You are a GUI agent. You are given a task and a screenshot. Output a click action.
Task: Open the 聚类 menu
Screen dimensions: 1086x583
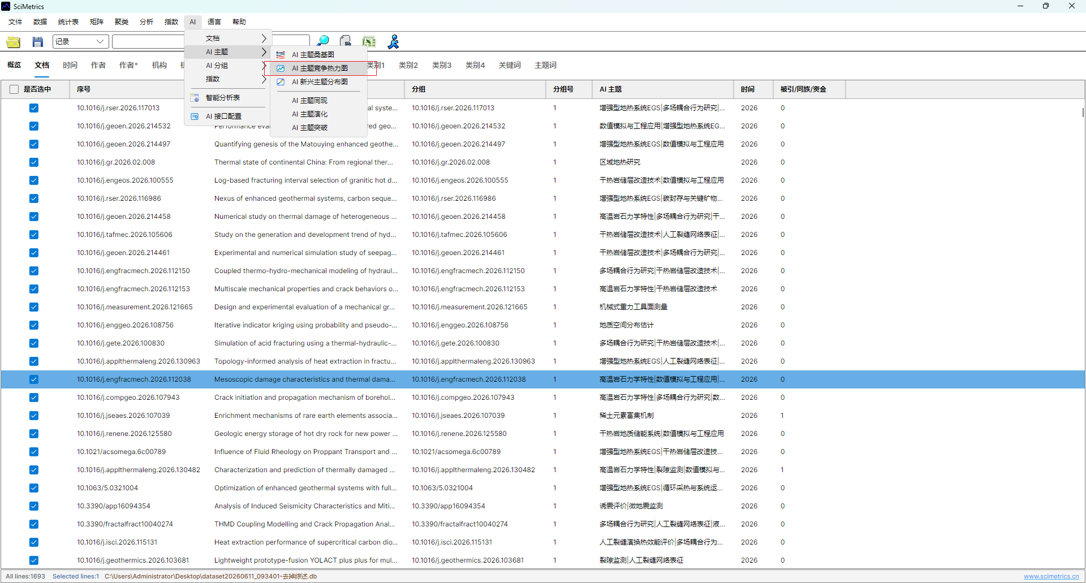122,22
